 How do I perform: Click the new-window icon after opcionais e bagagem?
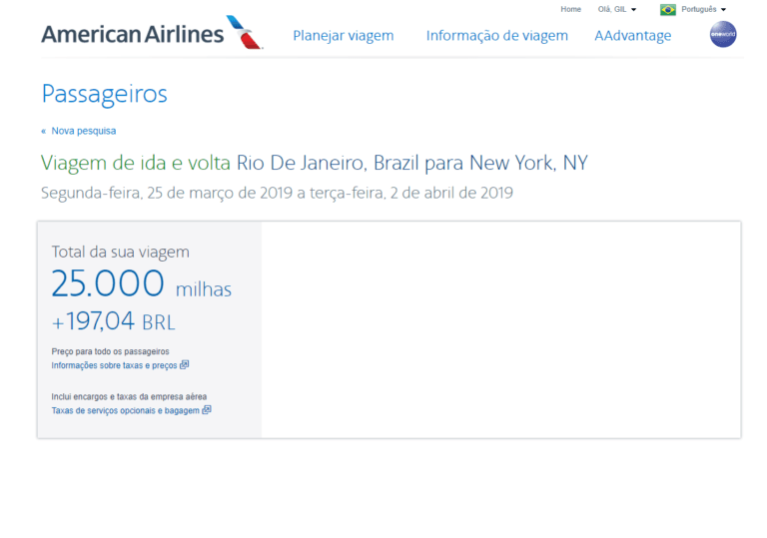point(207,410)
